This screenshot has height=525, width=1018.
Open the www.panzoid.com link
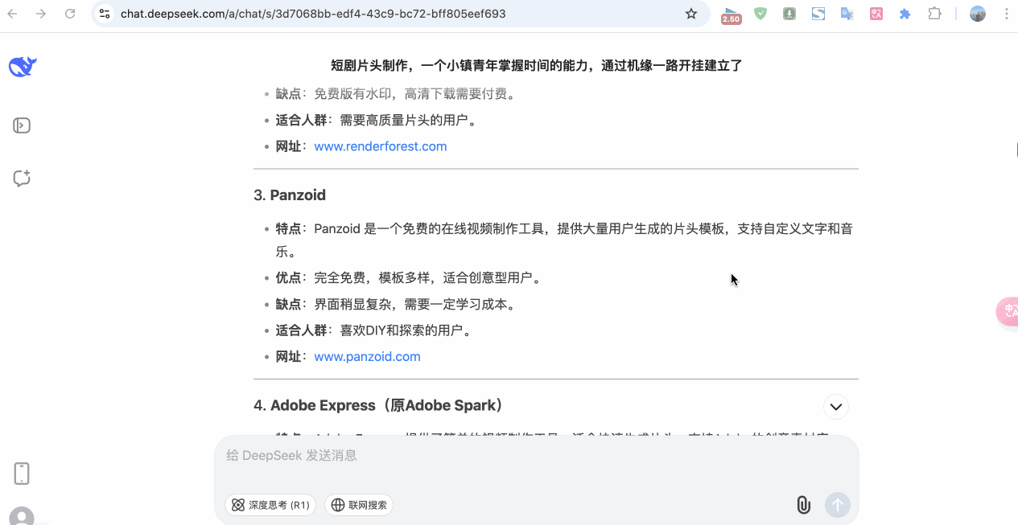pos(367,356)
